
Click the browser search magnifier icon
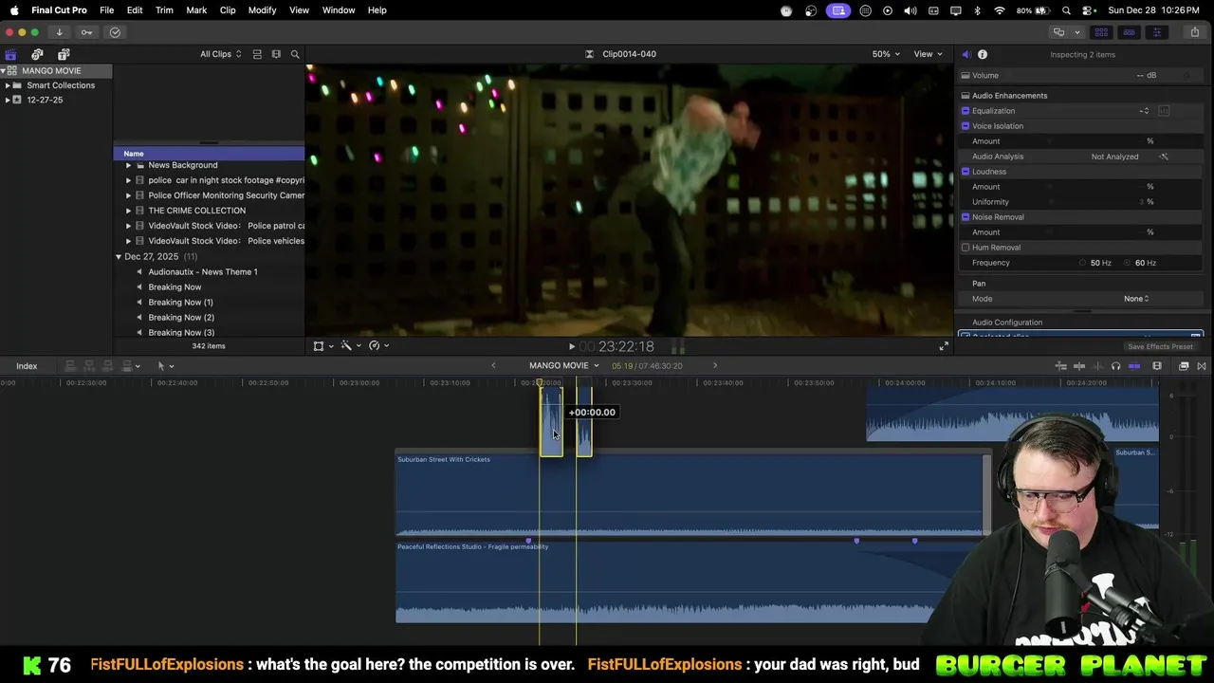[x=295, y=54]
